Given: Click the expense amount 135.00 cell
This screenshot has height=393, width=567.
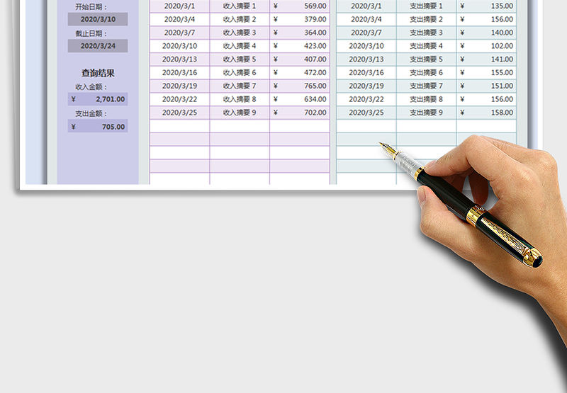Looking at the screenshot, I should pos(486,6).
